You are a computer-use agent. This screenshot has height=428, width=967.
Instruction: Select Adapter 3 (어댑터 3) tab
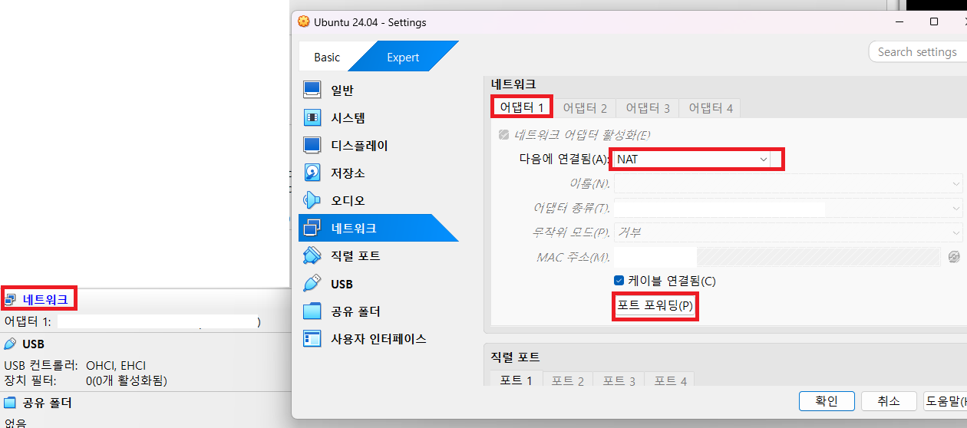648,108
